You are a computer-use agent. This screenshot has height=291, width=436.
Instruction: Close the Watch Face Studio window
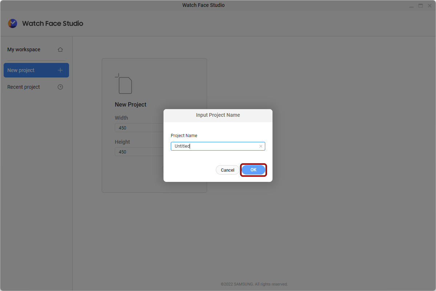(x=430, y=6)
